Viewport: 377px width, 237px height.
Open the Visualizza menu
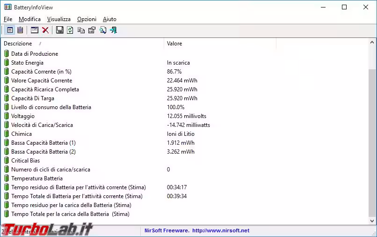click(x=58, y=19)
